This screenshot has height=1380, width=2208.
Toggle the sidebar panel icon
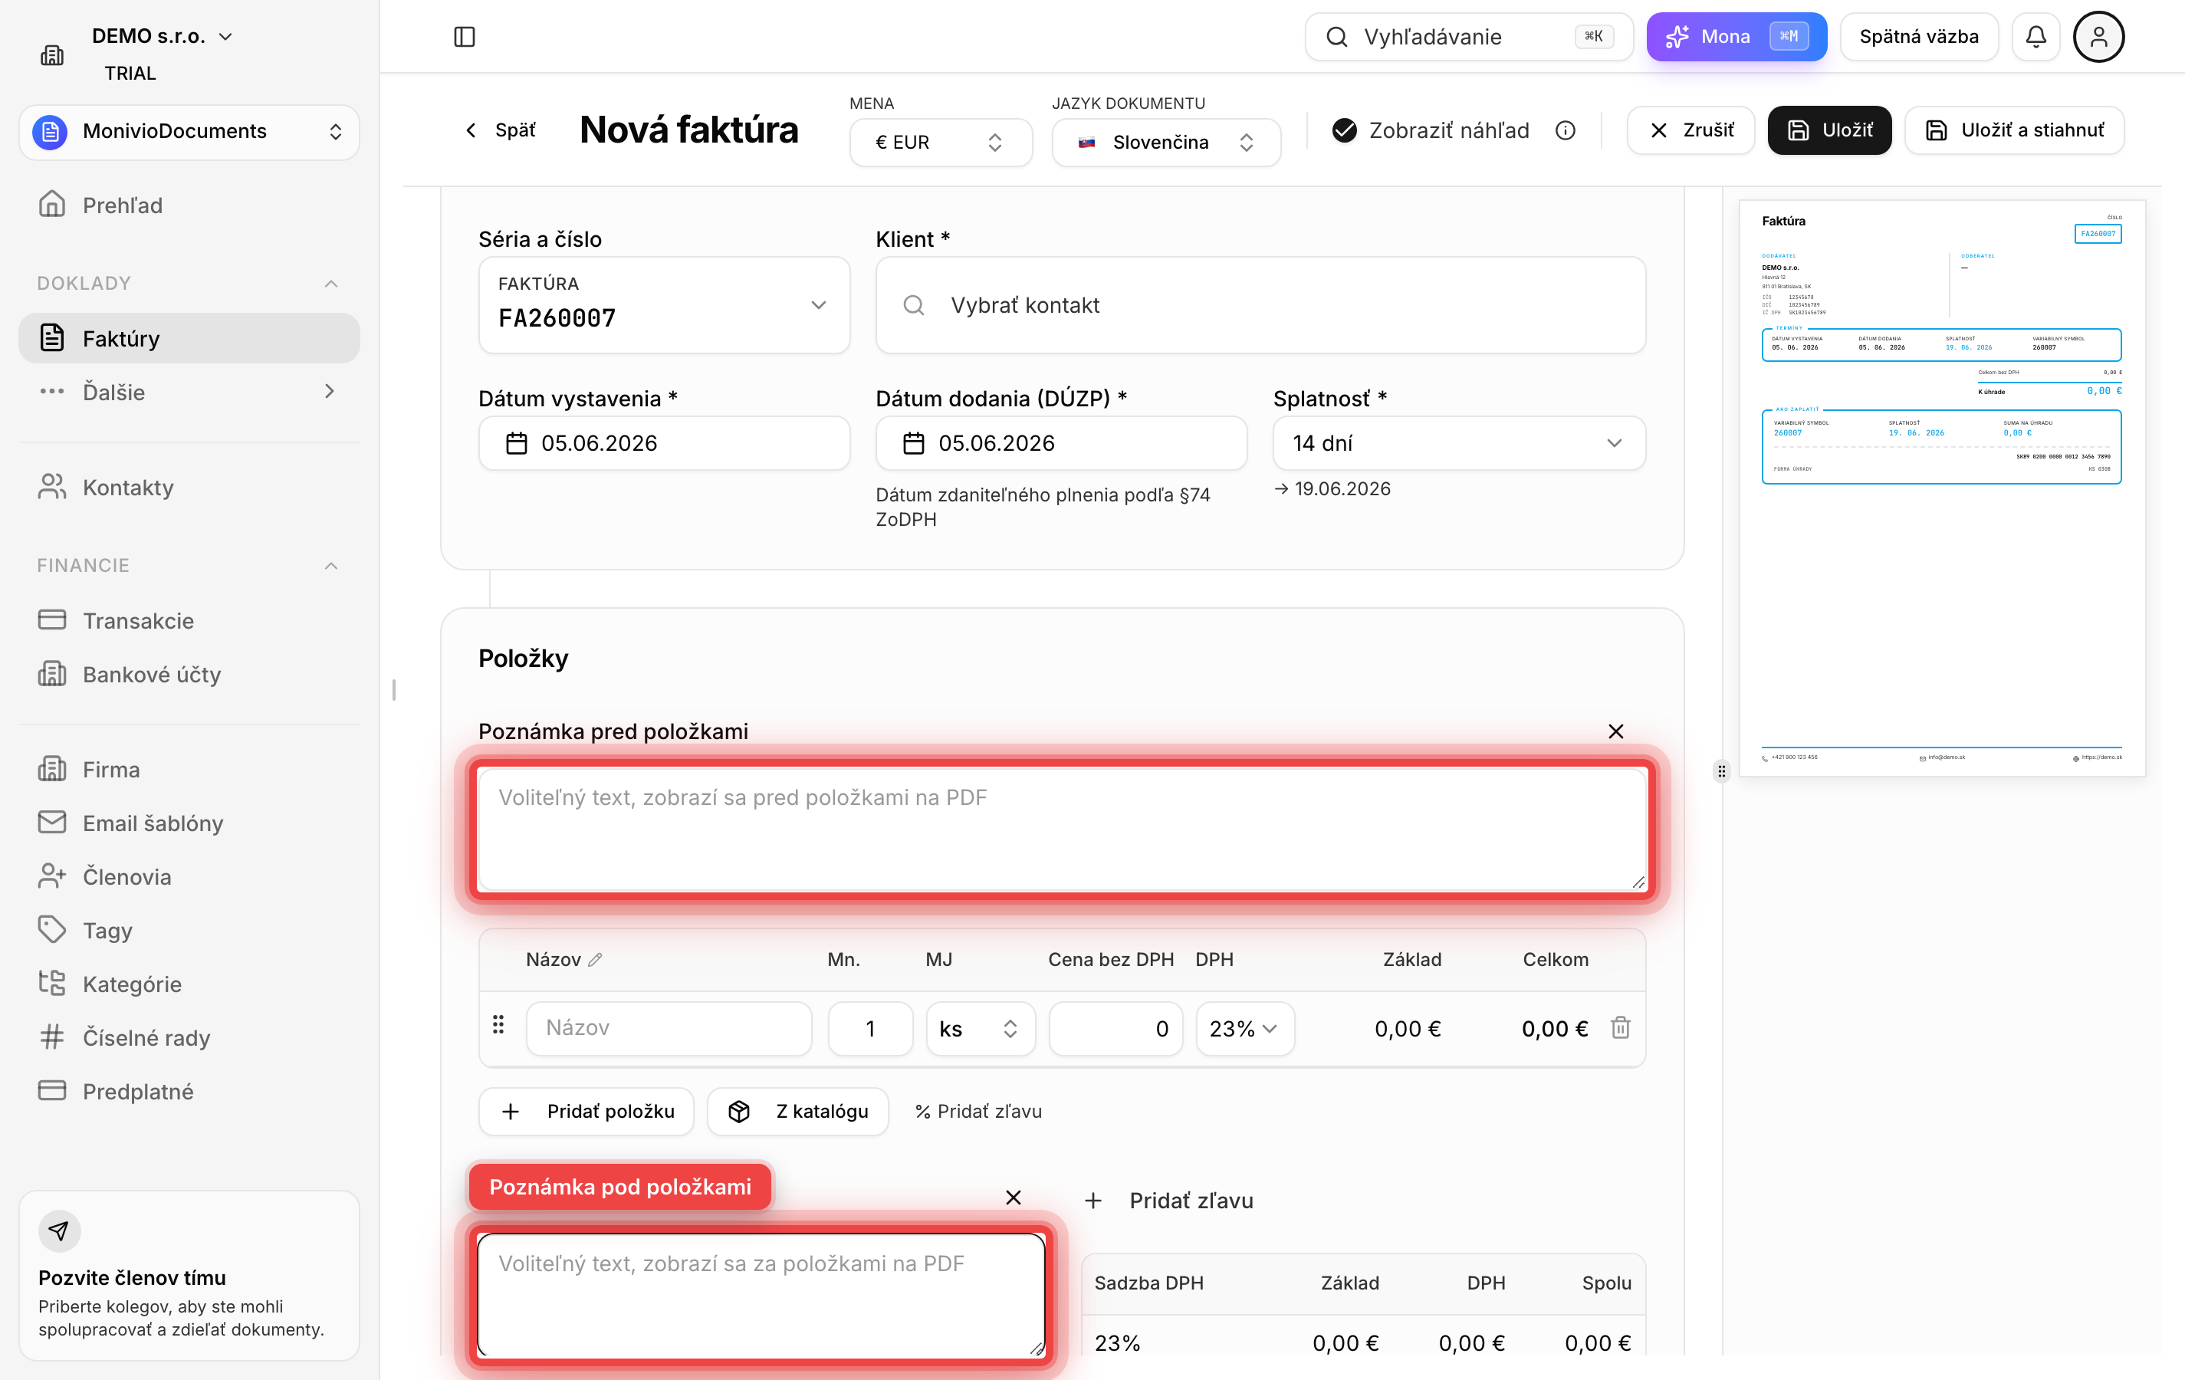pos(465,37)
